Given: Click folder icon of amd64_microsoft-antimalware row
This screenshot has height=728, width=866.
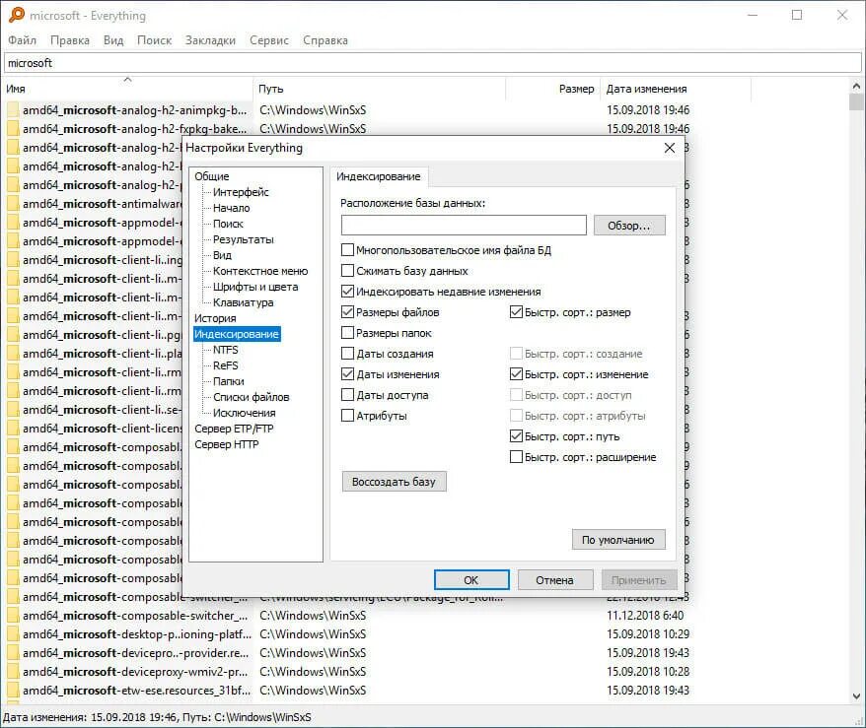Looking at the screenshot, I should (13, 204).
